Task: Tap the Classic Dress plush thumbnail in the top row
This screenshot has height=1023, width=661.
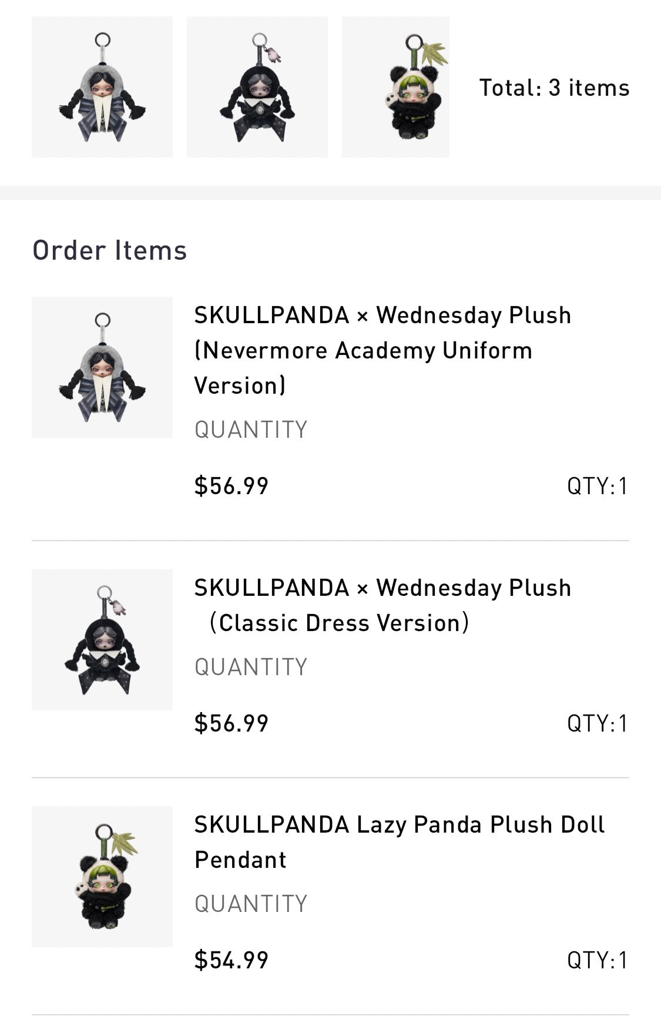Action: [257, 87]
